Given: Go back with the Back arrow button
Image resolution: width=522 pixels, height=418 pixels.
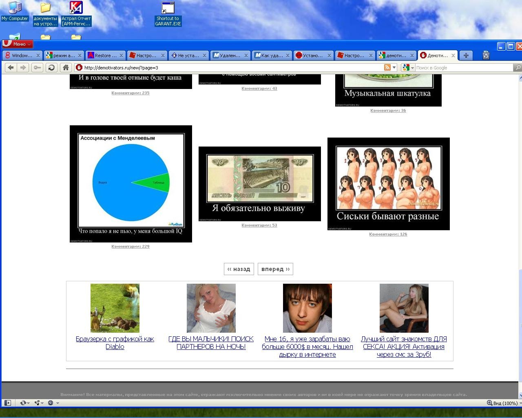Looking at the screenshot, I should pos(11,68).
